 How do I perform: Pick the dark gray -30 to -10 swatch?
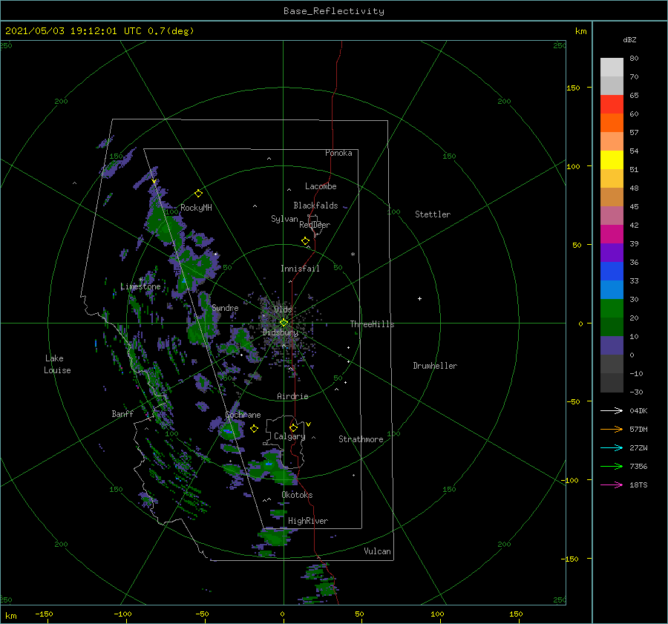pyautogui.click(x=612, y=382)
